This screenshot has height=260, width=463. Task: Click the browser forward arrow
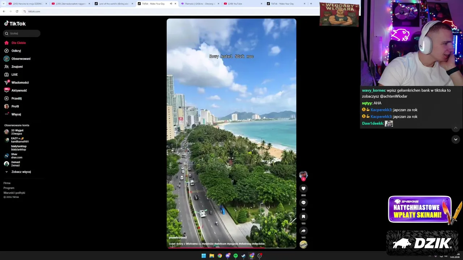(x=10, y=11)
